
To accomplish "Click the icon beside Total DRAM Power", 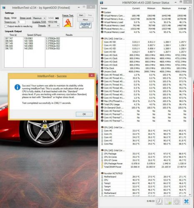I will tap(102, 167).
